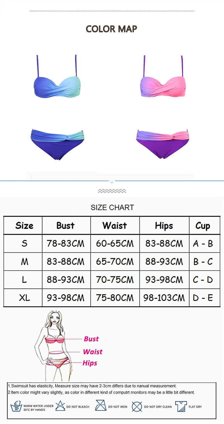Click the COLOR MAP heading
Viewport: 224px width, 424px height.
point(111,29)
